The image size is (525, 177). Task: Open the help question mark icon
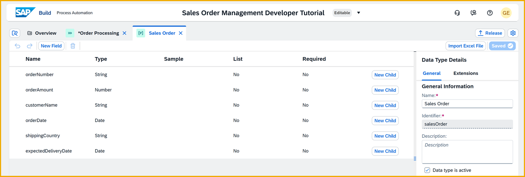490,13
